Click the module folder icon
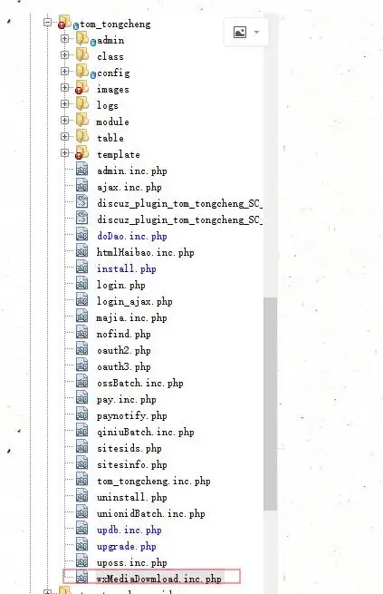Screen dimensions: 383x594 tap(82, 120)
